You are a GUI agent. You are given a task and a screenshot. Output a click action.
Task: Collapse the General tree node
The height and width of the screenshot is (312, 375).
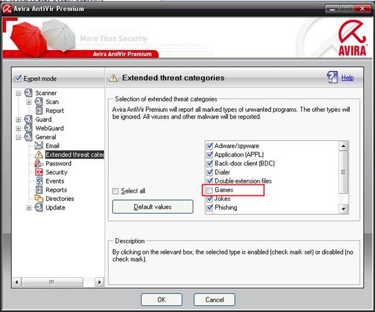(x=19, y=137)
